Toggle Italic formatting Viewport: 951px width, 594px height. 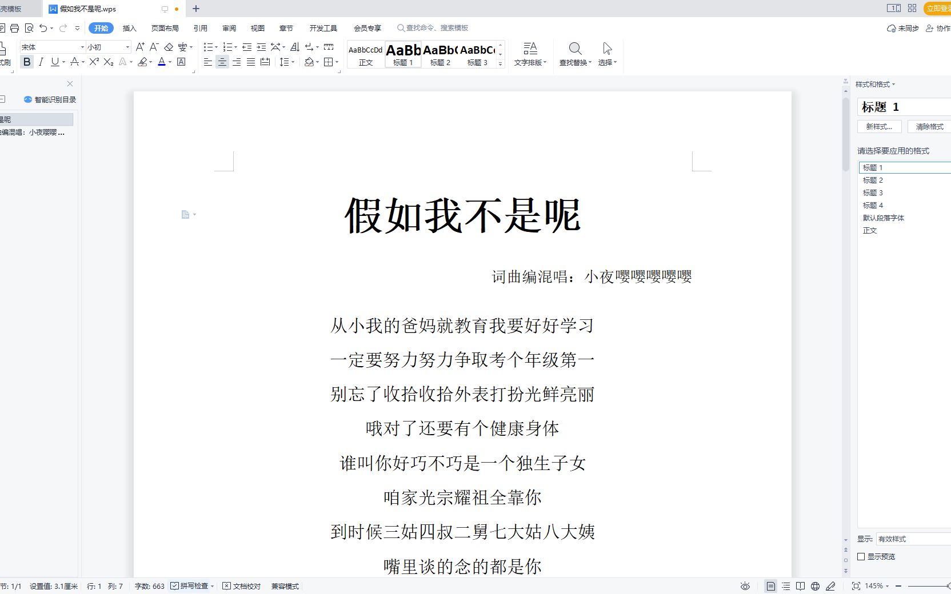[41, 62]
